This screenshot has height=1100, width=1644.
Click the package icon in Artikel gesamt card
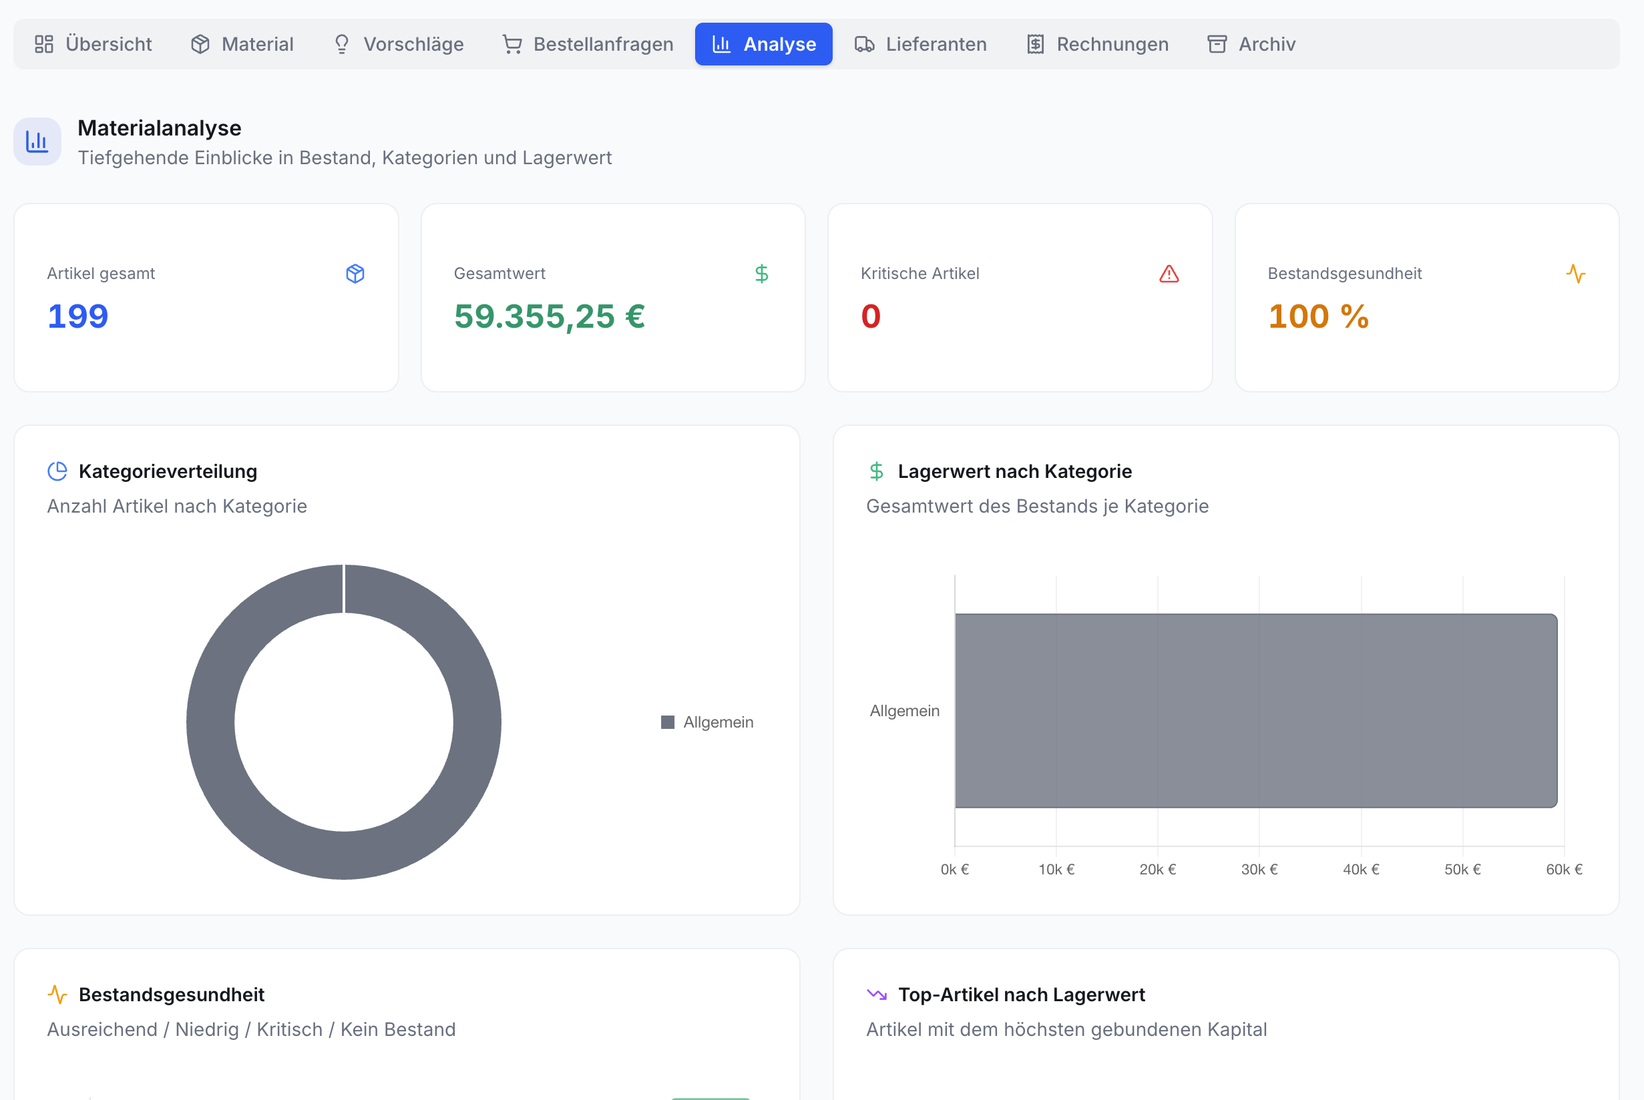click(355, 274)
